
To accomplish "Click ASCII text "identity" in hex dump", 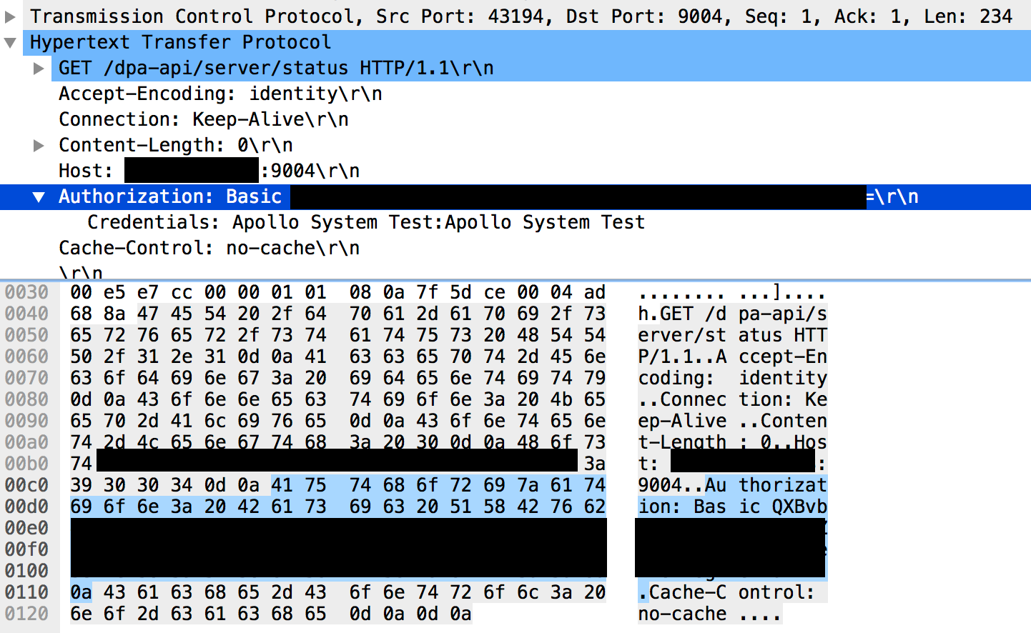I will click(x=783, y=378).
